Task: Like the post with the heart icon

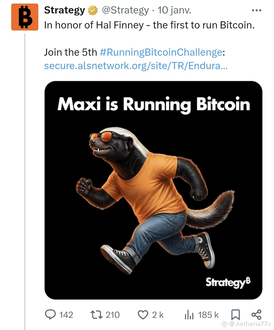Action: (x=143, y=315)
